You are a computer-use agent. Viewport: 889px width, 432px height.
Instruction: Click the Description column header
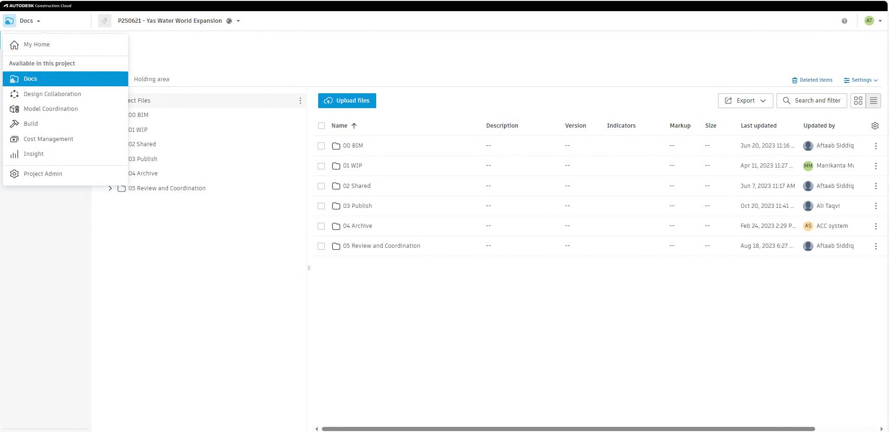502,126
